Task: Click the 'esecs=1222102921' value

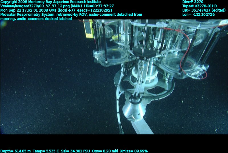Action: pos(95,10)
